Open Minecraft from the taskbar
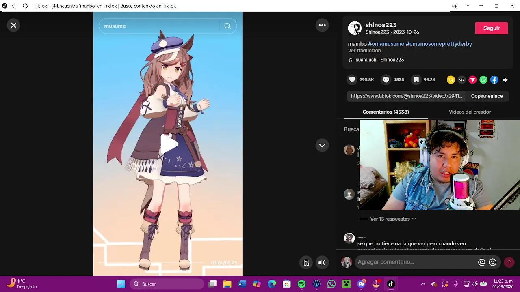Viewport: 520px width, 292px height. click(x=346, y=284)
